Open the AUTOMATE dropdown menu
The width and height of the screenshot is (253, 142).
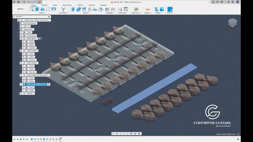[63, 13]
